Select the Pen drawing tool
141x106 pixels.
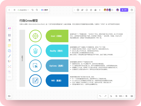tap(9, 61)
